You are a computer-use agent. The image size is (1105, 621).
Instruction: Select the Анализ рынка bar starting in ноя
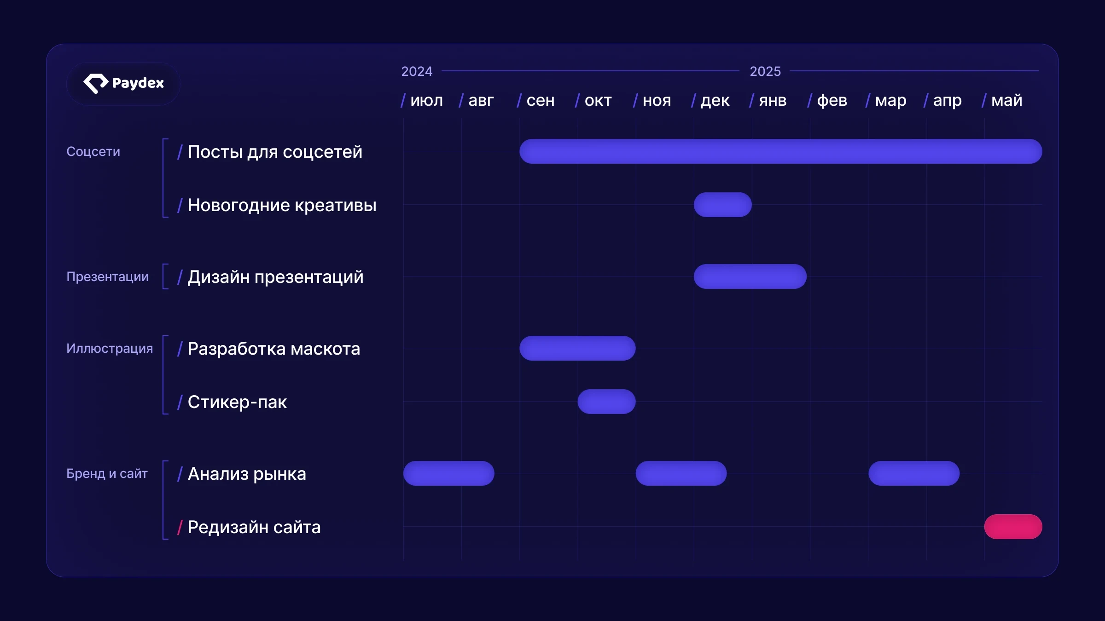681,473
